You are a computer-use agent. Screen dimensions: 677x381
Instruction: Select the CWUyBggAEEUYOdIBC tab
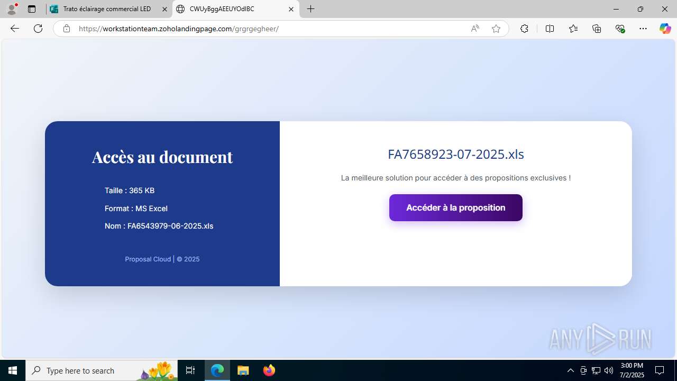[235, 9]
